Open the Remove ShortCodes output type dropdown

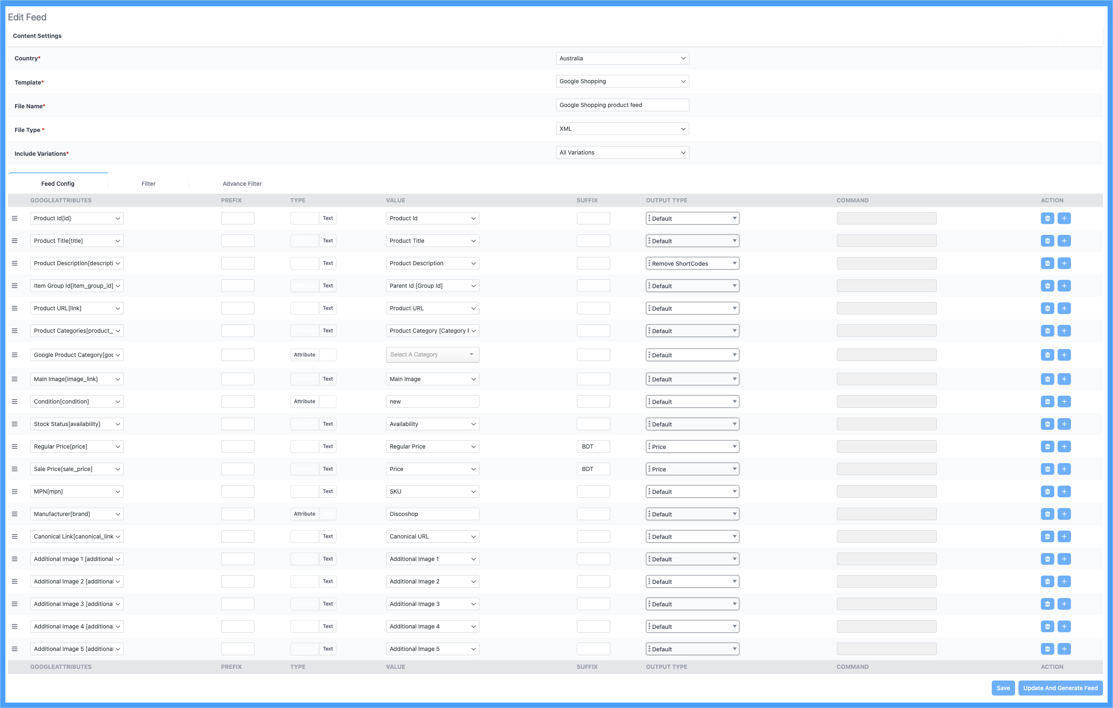tap(692, 264)
